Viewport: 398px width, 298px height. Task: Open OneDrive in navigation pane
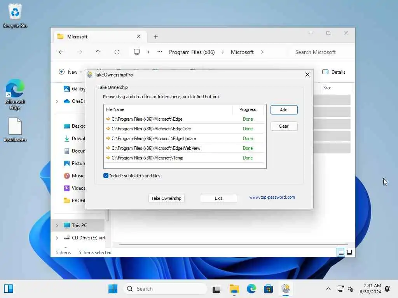[74, 101]
